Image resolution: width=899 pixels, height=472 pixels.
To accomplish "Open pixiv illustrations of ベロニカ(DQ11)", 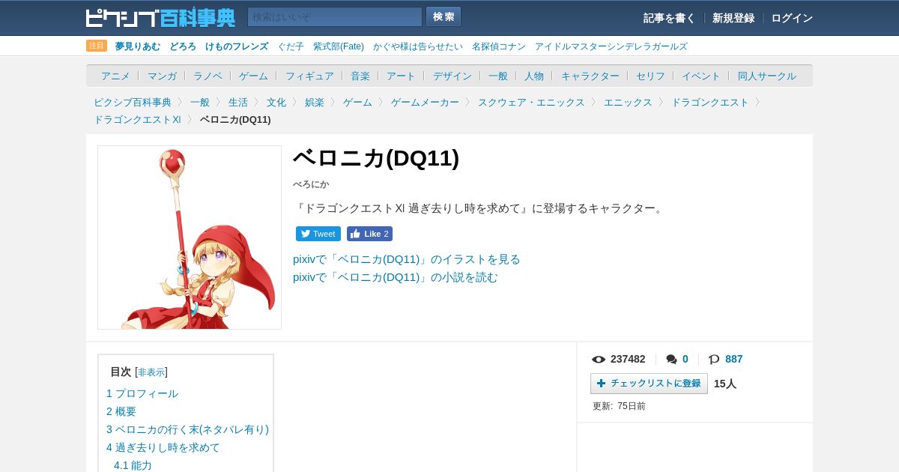I will [407, 259].
